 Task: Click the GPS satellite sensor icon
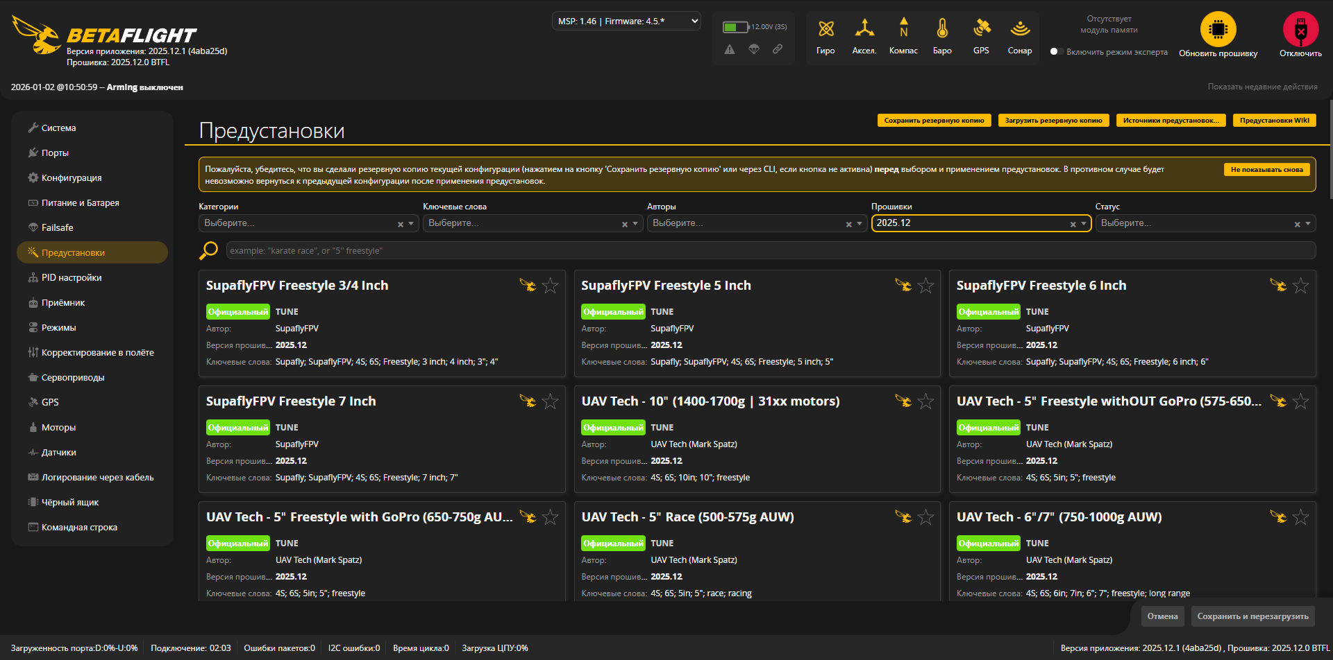pos(981,28)
